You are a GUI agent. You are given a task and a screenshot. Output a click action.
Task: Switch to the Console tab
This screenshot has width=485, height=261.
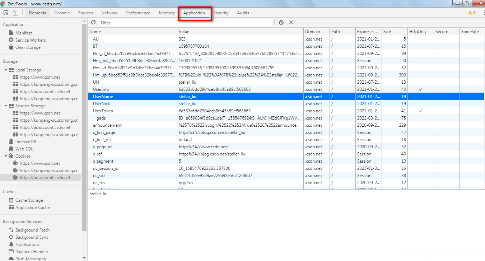[62, 13]
